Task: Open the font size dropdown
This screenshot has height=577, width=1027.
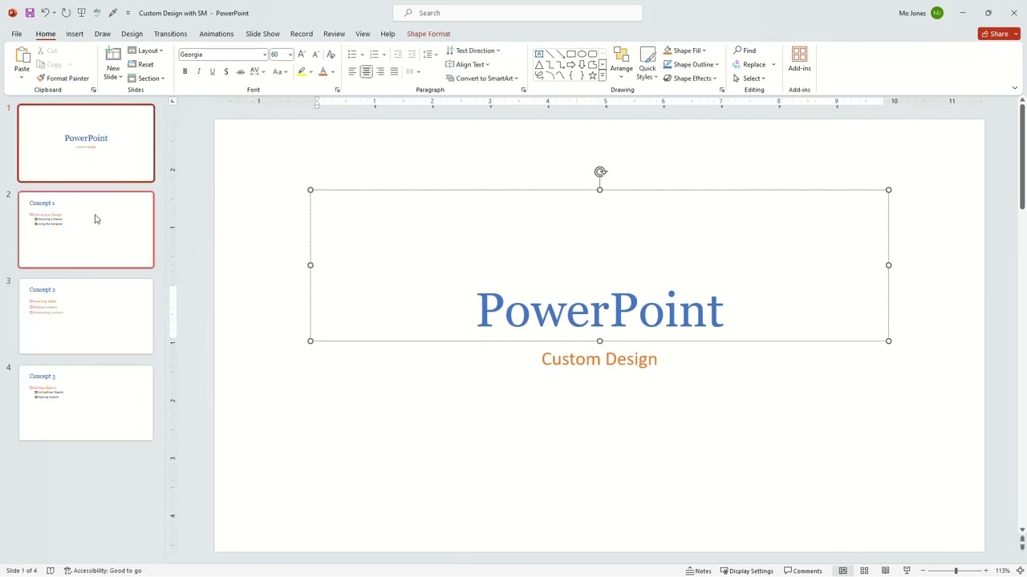Action: point(290,54)
